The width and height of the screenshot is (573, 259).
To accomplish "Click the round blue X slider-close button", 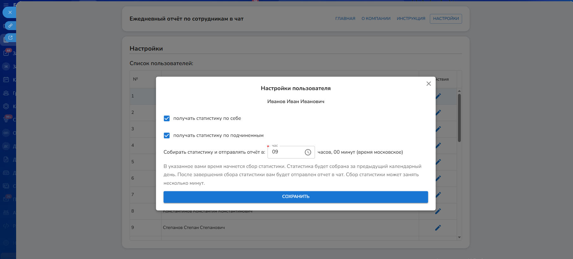I will click(x=10, y=12).
